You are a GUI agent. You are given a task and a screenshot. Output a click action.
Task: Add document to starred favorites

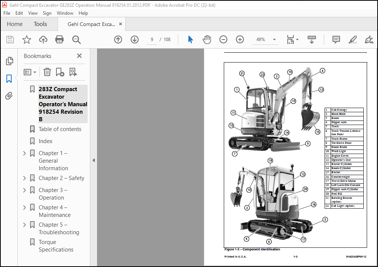coord(27,39)
